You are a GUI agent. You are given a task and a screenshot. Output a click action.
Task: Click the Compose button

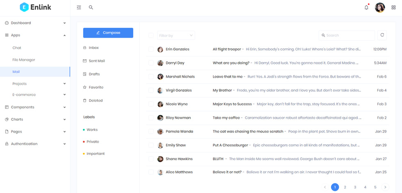pos(108,33)
